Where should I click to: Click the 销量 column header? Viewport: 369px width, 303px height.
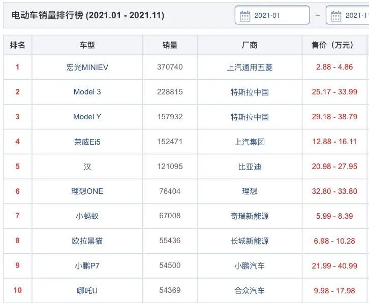170,45
